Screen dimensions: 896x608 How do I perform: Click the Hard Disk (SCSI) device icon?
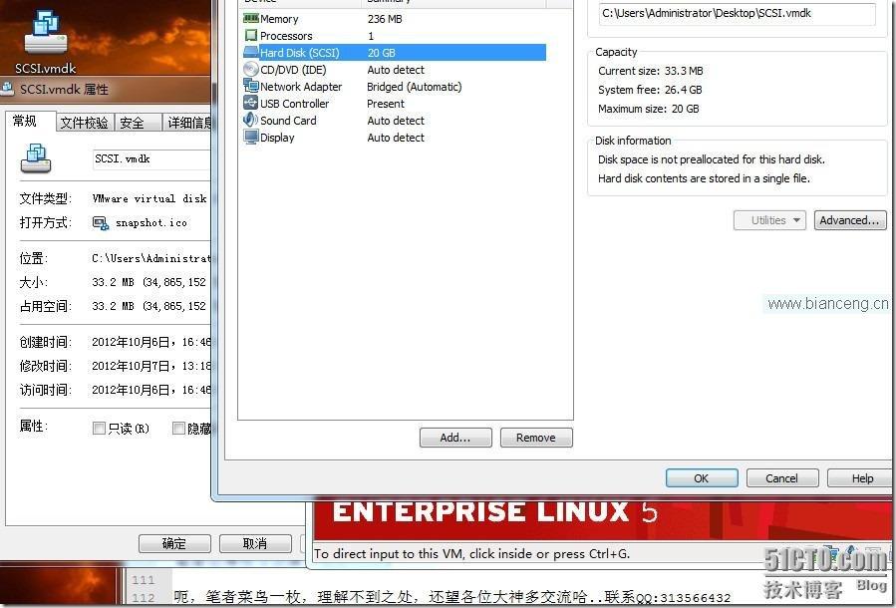click(251, 52)
